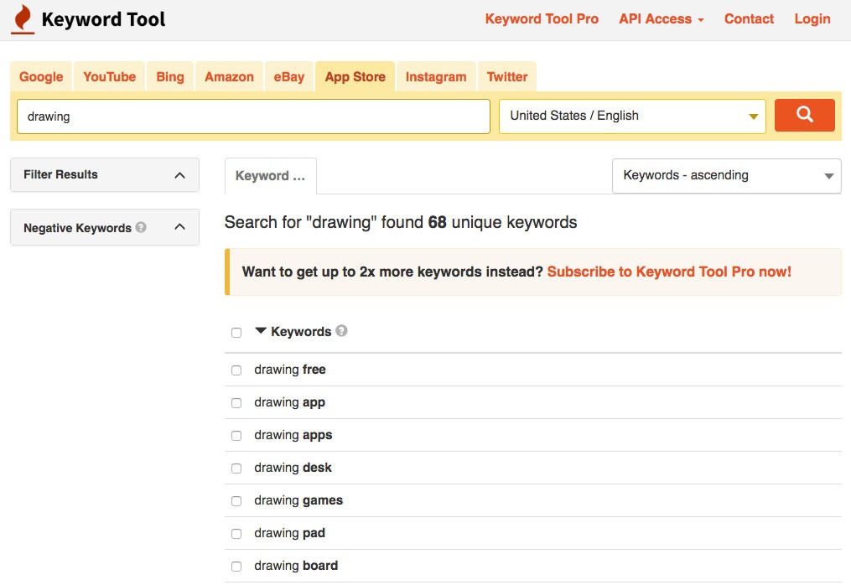This screenshot has height=585, width=851.
Task: Switch to the Instagram tab
Action: (x=435, y=76)
